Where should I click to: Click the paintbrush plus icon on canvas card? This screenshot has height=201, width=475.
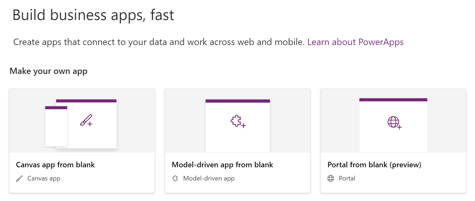click(86, 120)
